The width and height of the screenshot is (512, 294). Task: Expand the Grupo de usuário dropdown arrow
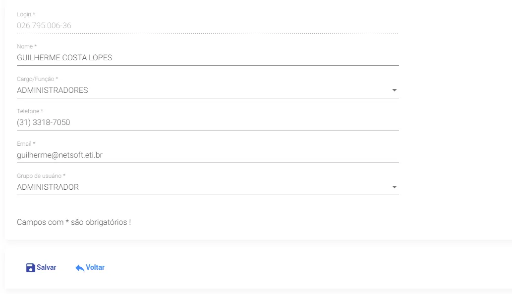pyautogui.click(x=394, y=187)
